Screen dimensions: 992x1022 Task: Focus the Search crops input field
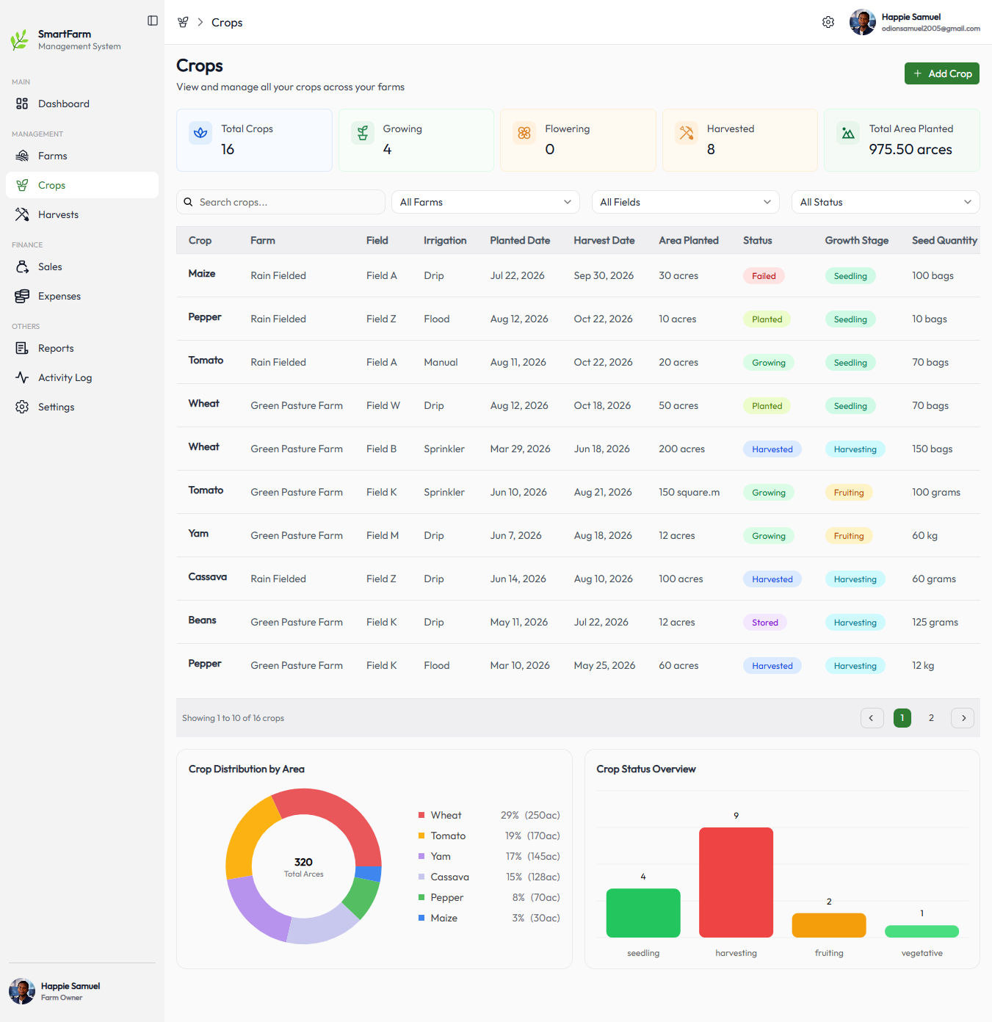(x=280, y=202)
